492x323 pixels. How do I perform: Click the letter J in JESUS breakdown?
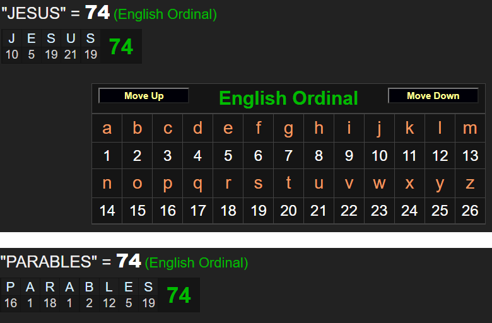click(11, 38)
